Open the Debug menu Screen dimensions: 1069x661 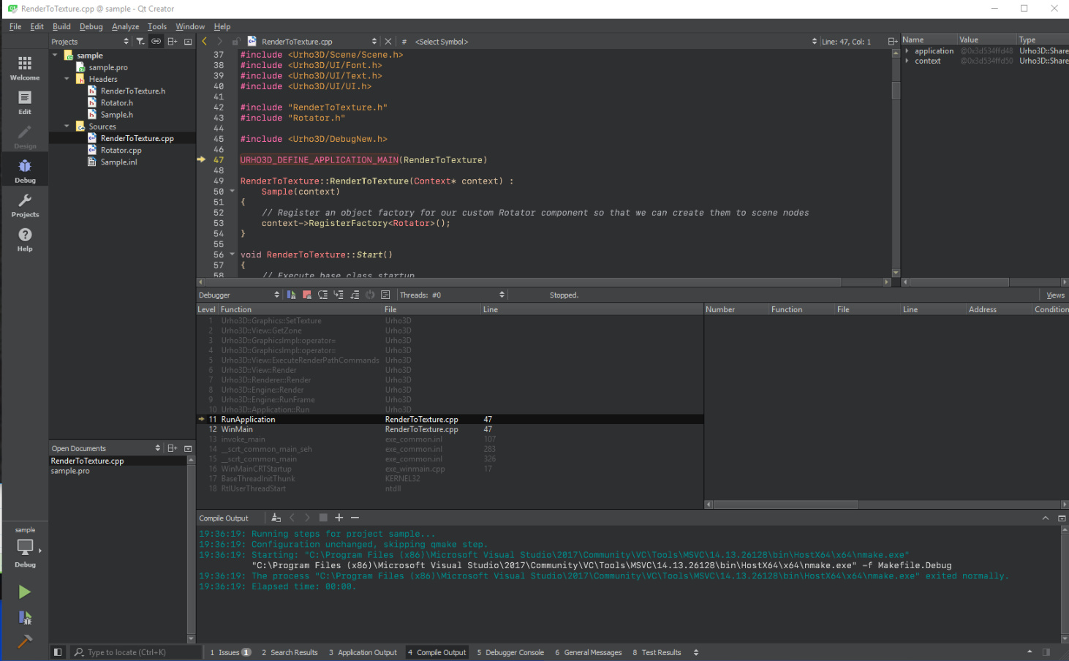click(91, 26)
